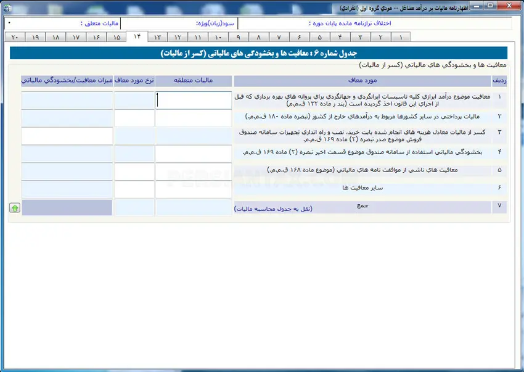Click the green up-arrow transfer icon

15,208
